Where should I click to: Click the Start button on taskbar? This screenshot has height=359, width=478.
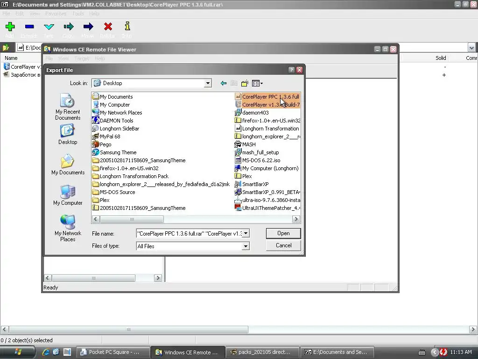[x=18, y=352]
